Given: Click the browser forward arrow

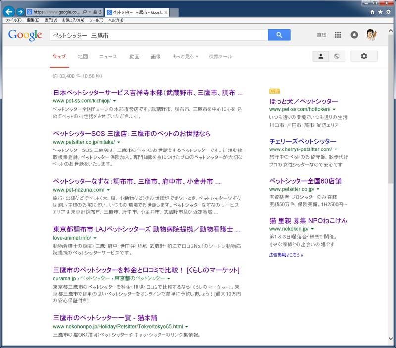Looking at the screenshot, I should pyautogui.click(x=20, y=11).
